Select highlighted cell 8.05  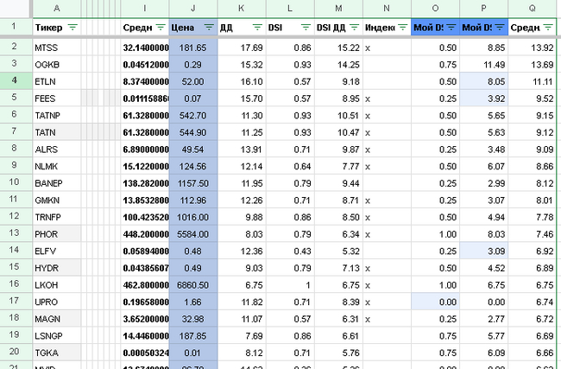[x=483, y=81]
